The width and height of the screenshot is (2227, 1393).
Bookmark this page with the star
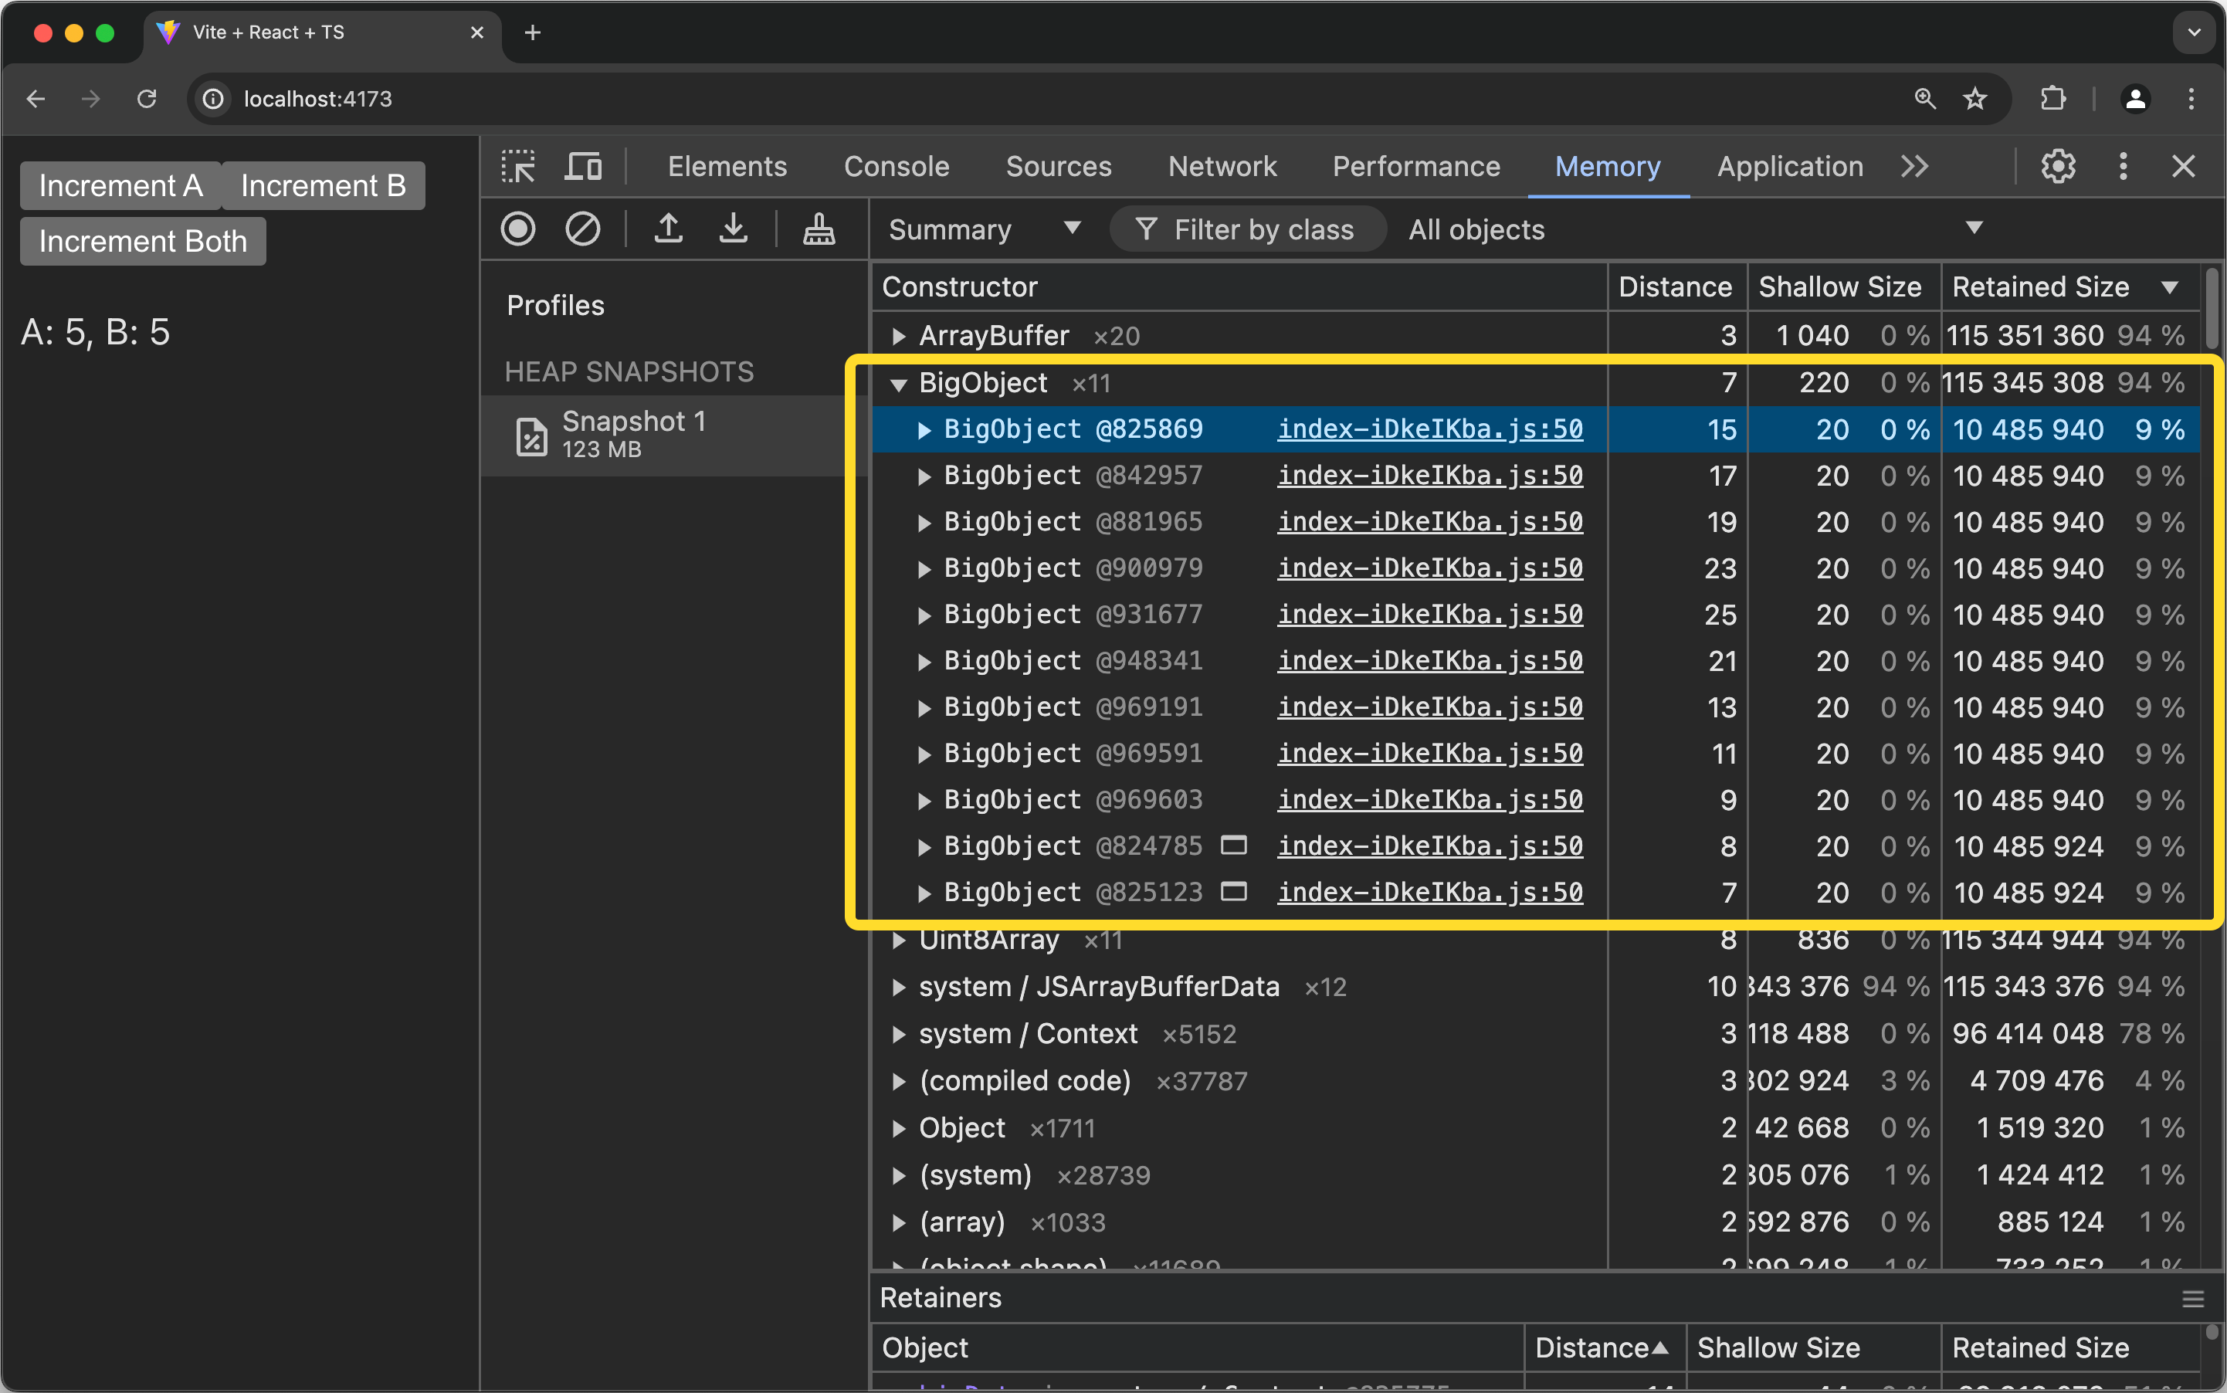1974,99
